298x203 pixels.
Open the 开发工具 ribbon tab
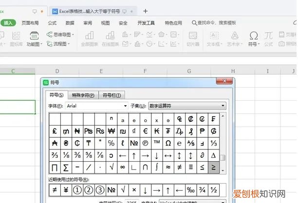click(146, 23)
